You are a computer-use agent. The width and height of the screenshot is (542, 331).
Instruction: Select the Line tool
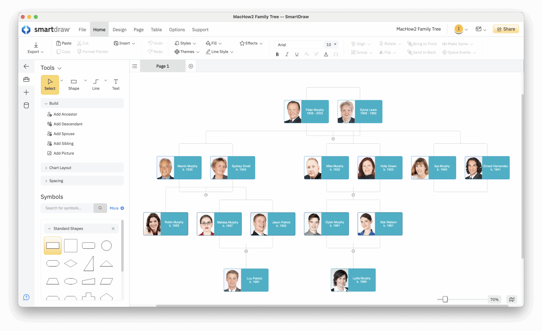[x=96, y=84]
